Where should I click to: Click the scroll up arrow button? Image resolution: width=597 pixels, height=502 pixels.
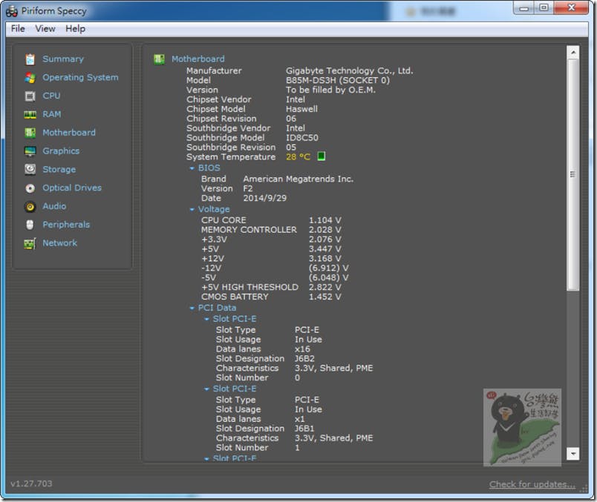[573, 52]
